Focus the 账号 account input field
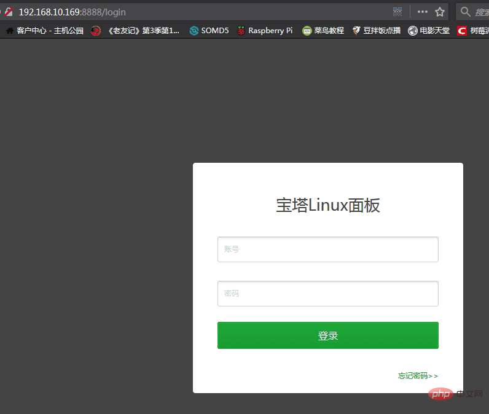 [328, 249]
